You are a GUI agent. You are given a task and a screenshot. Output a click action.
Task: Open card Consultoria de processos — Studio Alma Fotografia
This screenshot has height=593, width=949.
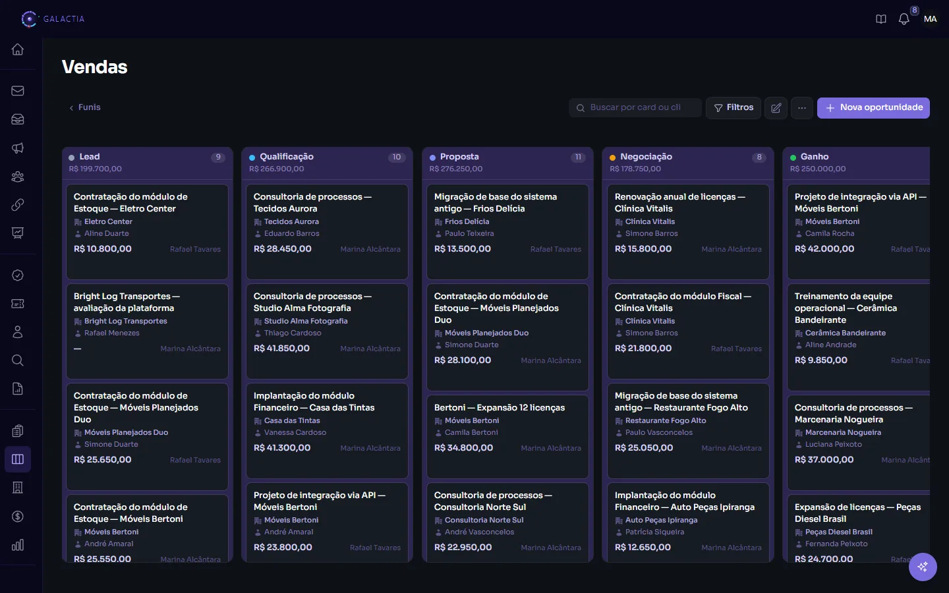tap(328, 331)
